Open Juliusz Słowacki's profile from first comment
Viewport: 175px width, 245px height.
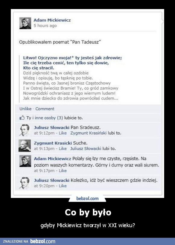point(52,128)
